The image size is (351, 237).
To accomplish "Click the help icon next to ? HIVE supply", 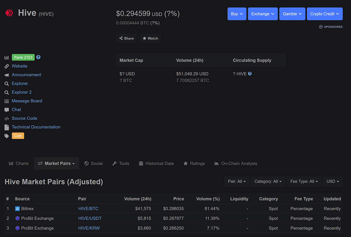I will pyautogui.click(x=250, y=74).
